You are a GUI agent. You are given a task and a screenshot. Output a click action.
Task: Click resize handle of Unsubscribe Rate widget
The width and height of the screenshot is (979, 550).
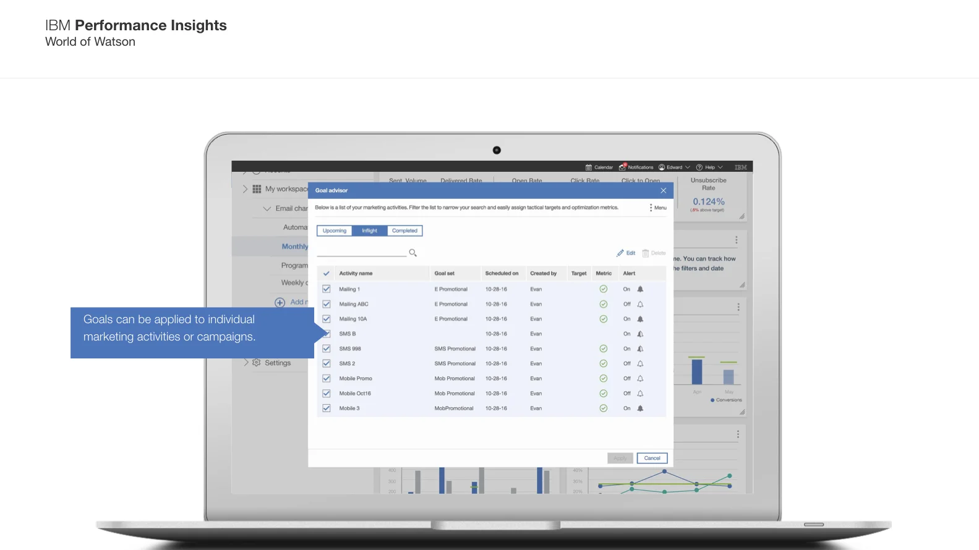742,216
